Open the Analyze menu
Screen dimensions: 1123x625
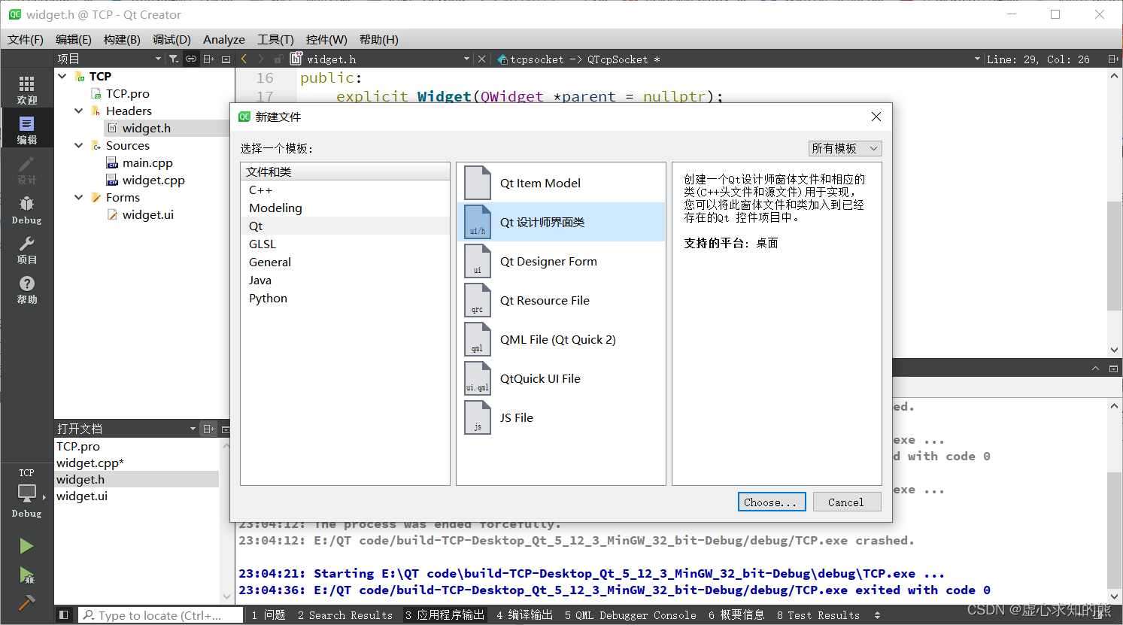pyautogui.click(x=224, y=39)
